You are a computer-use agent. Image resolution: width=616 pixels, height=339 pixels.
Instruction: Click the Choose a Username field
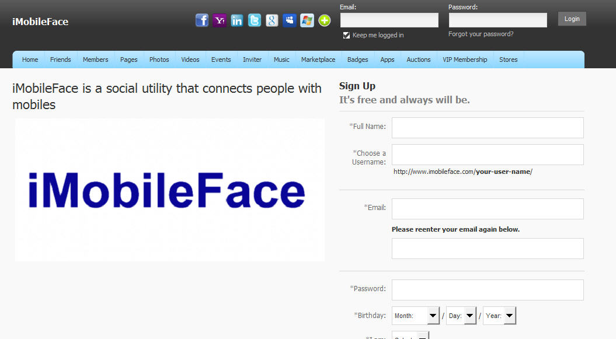[x=488, y=155]
